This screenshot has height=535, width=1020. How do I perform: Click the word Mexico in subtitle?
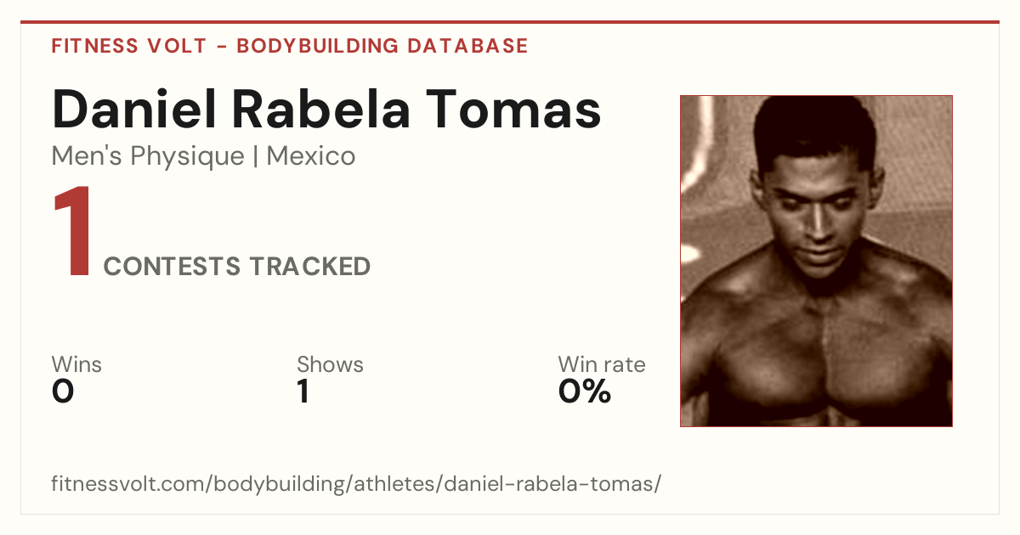click(x=311, y=156)
